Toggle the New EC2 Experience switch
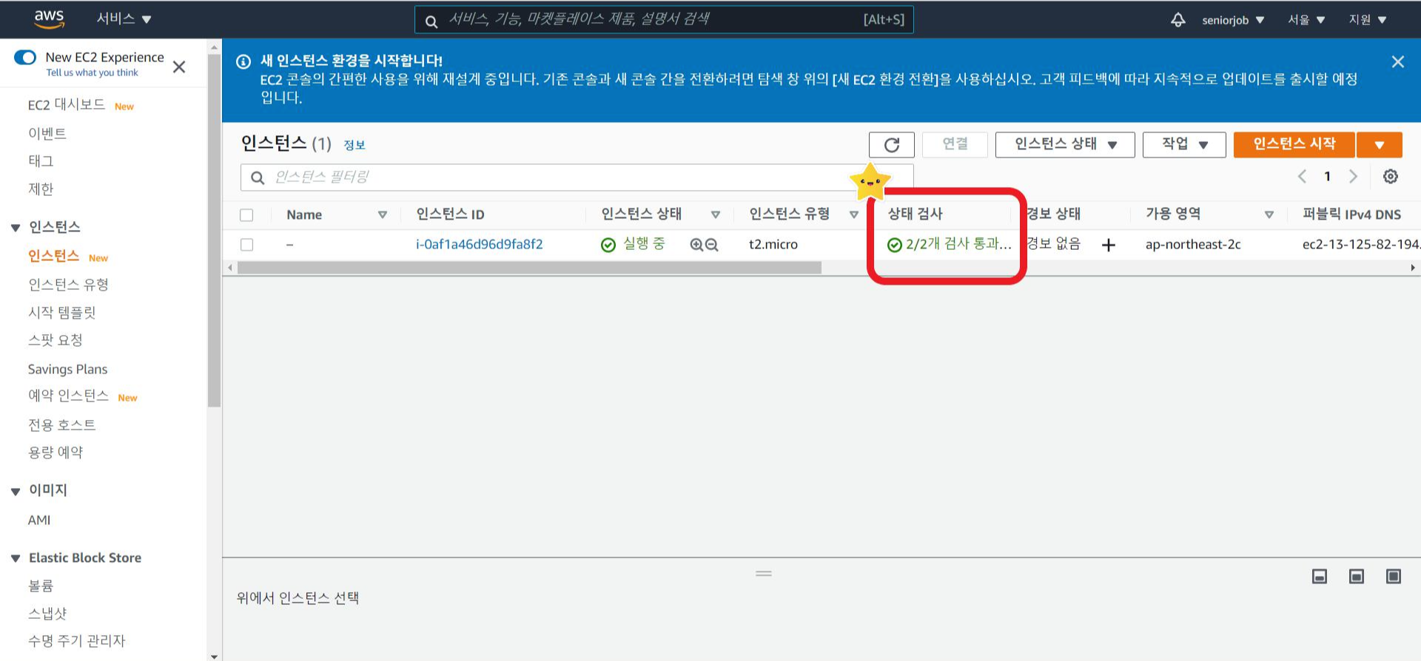Image resolution: width=1421 pixels, height=661 pixels. pos(25,58)
